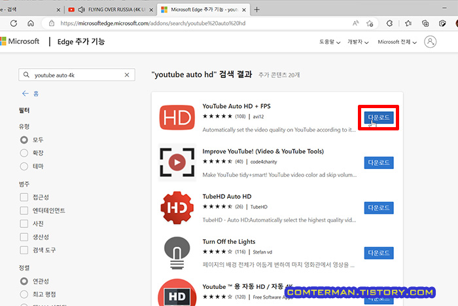Download TubeHD Auto HD extension
Screen dimensions: 458x306
379,208
